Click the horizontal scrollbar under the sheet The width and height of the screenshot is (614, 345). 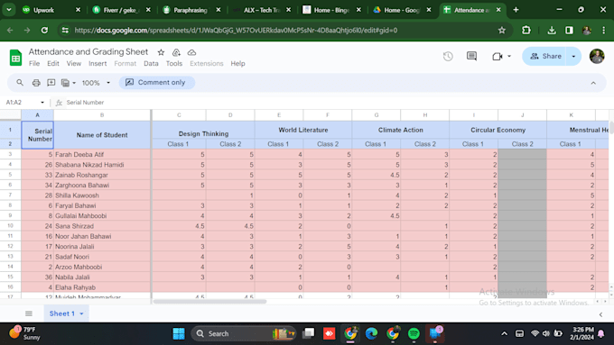click(209, 301)
